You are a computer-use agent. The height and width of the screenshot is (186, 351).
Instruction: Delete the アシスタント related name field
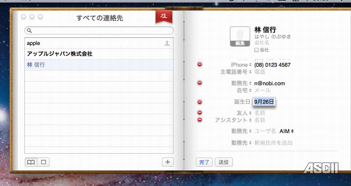(x=200, y=120)
